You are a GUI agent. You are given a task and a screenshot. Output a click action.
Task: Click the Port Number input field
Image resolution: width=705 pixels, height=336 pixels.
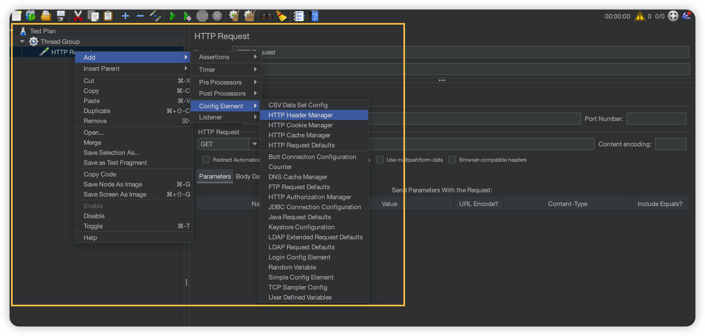[x=656, y=119]
